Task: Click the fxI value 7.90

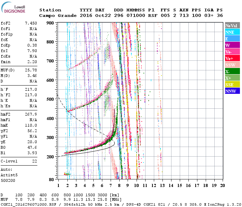Action: [x=32, y=51]
